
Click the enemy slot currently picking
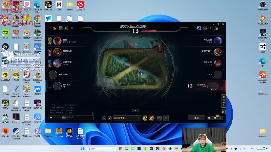click(x=214, y=86)
